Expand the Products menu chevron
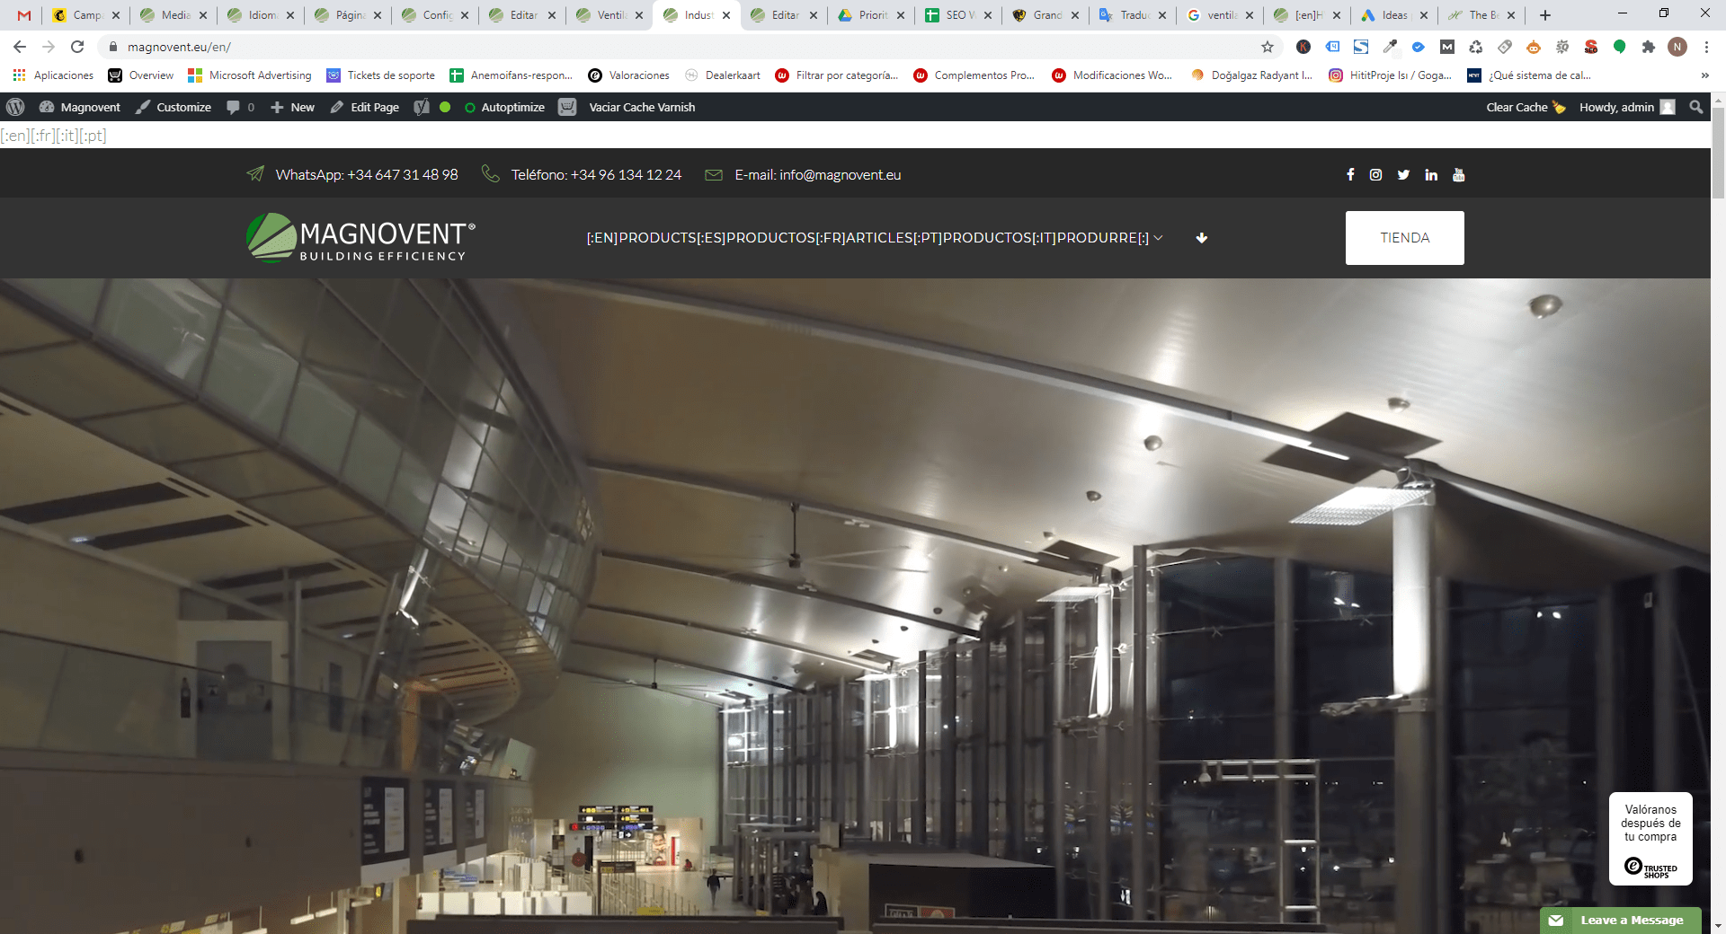The height and width of the screenshot is (934, 1726). 1158,238
